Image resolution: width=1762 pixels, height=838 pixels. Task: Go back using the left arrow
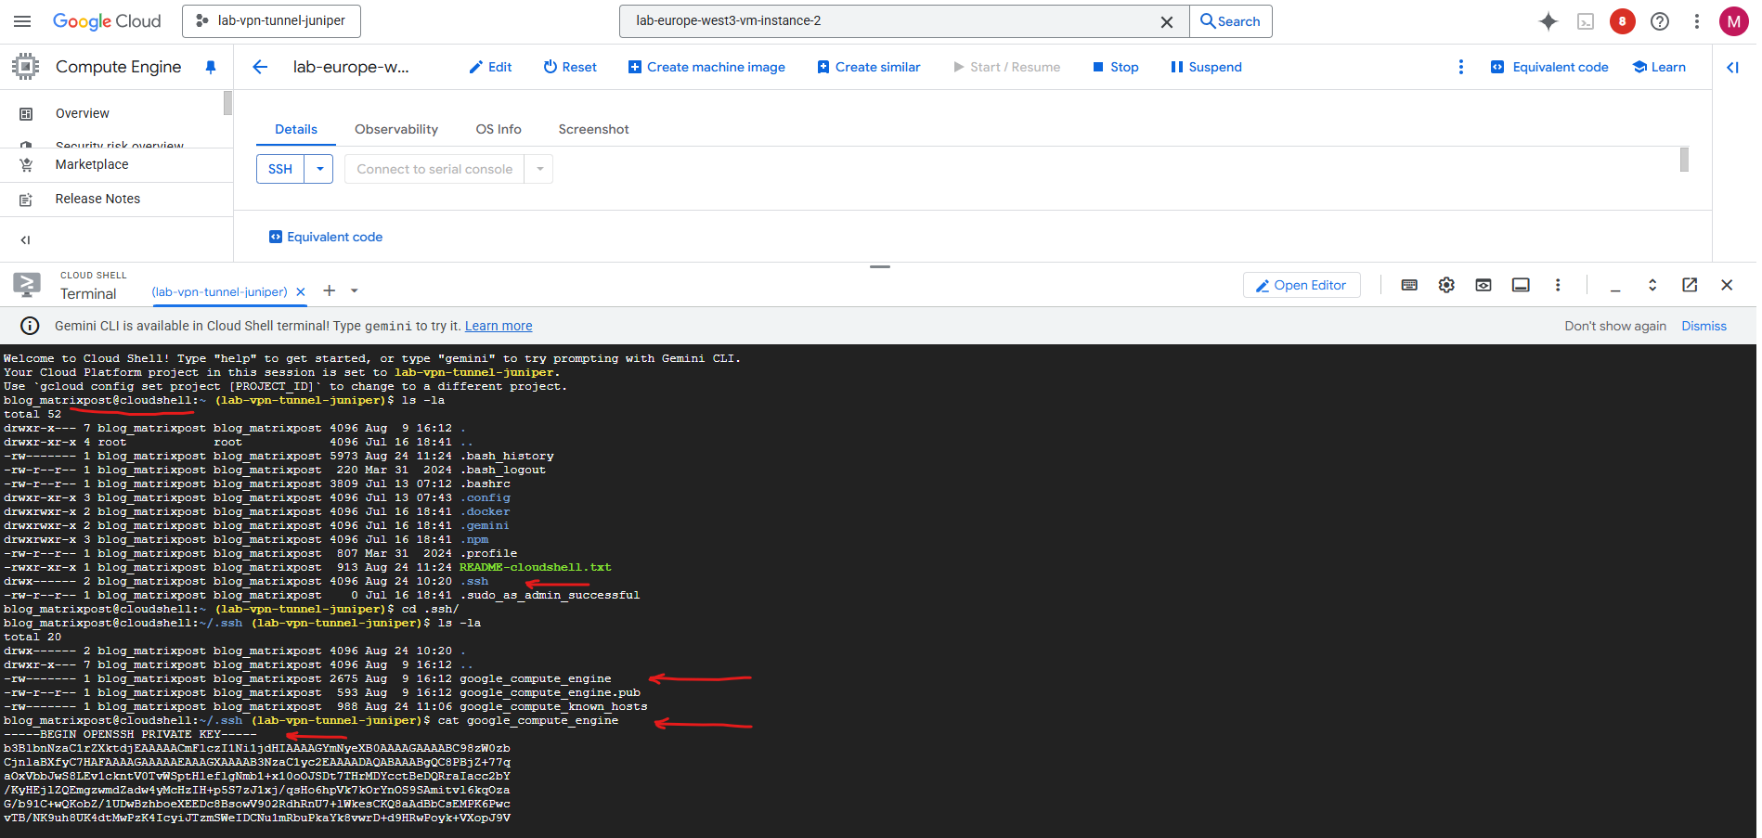pyautogui.click(x=260, y=67)
